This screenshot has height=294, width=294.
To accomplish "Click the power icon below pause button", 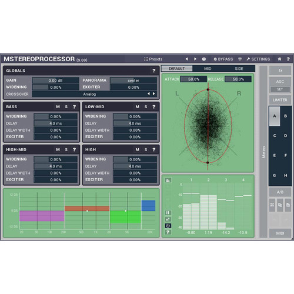I will 168,226.
